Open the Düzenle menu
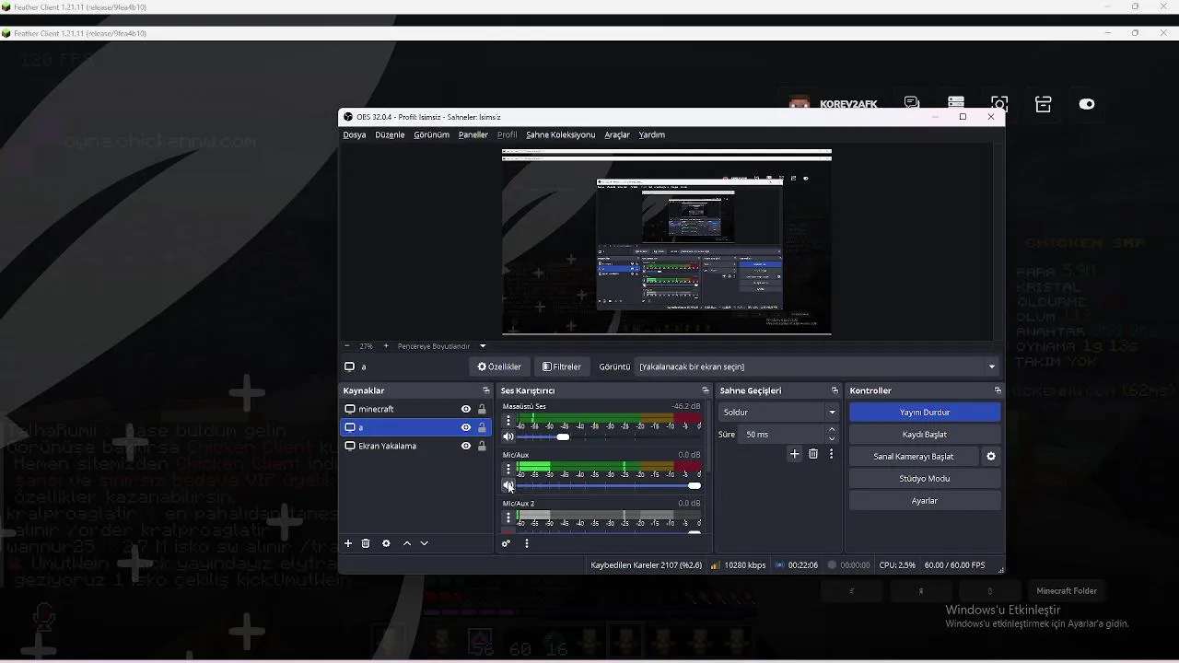 [390, 134]
